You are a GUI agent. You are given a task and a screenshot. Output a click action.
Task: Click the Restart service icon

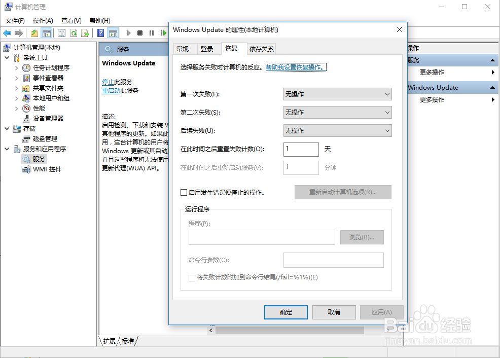point(163,32)
